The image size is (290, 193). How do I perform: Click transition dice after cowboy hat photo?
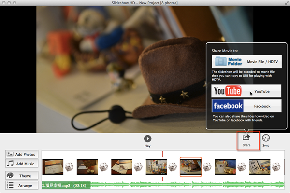tap(207, 166)
